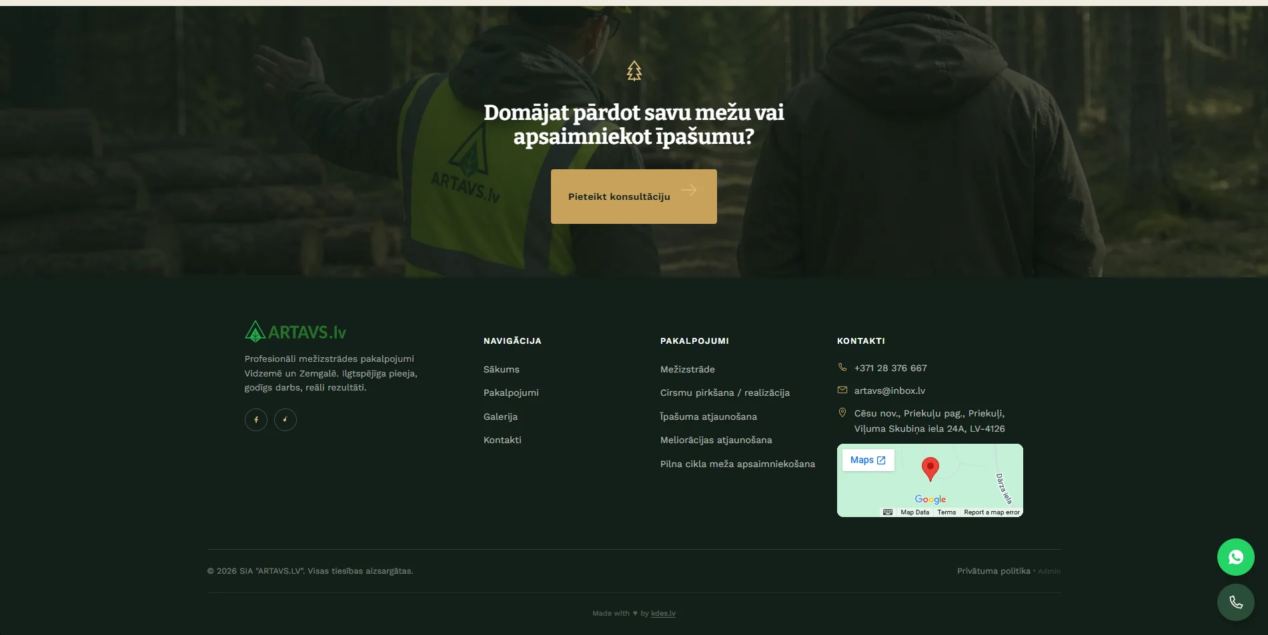Open Kontakti in footer navigation
The width and height of the screenshot is (1268, 635).
click(x=502, y=440)
